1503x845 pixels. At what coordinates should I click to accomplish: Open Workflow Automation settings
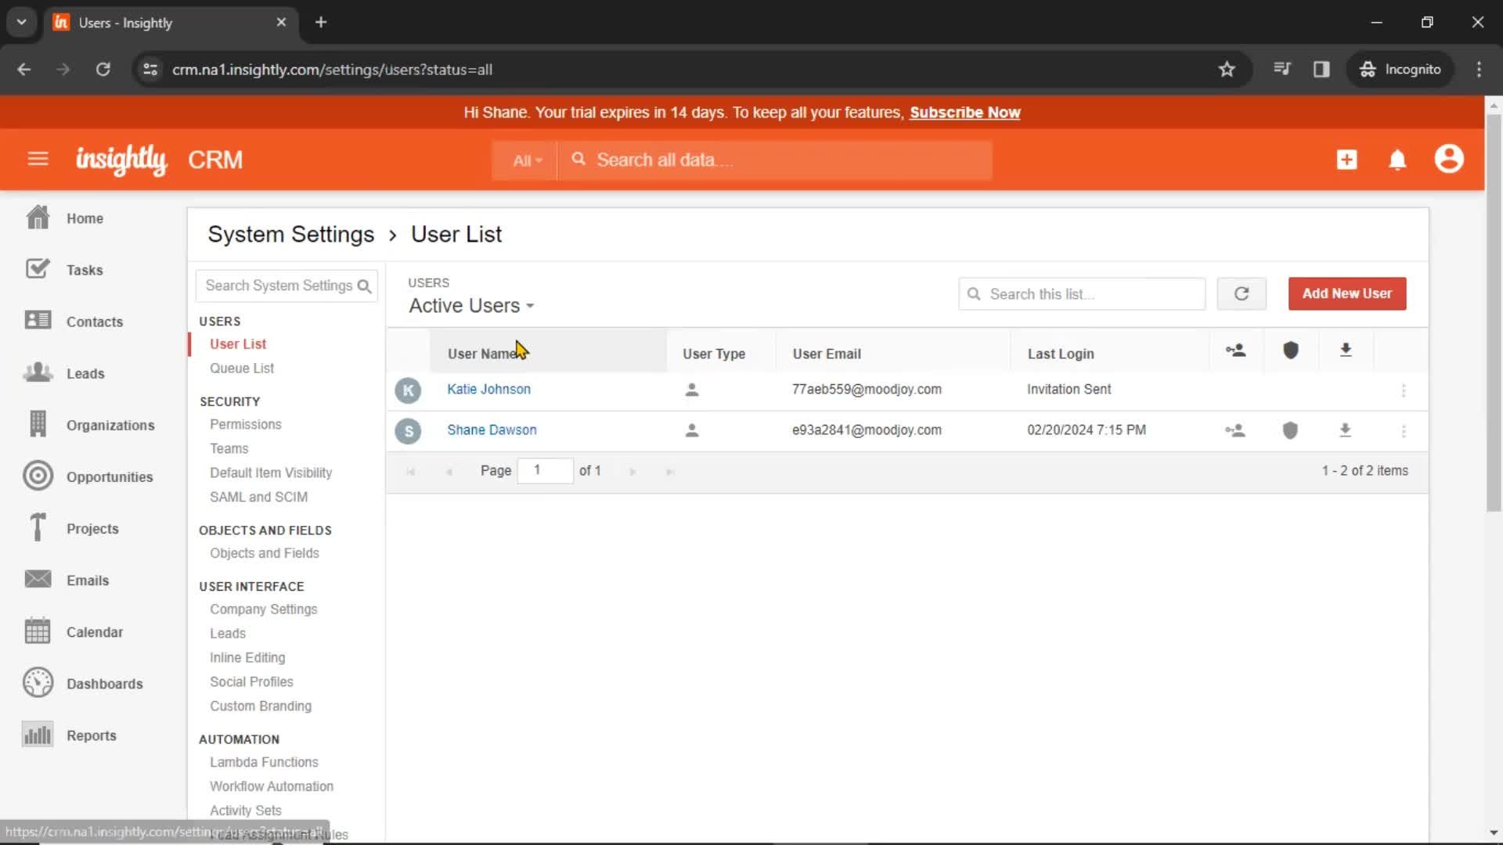(271, 786)
